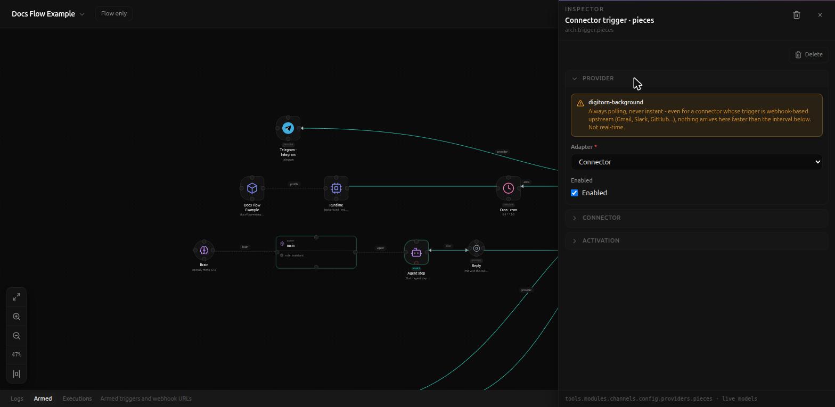Select the Agent step robot node

tap(416, 252)
